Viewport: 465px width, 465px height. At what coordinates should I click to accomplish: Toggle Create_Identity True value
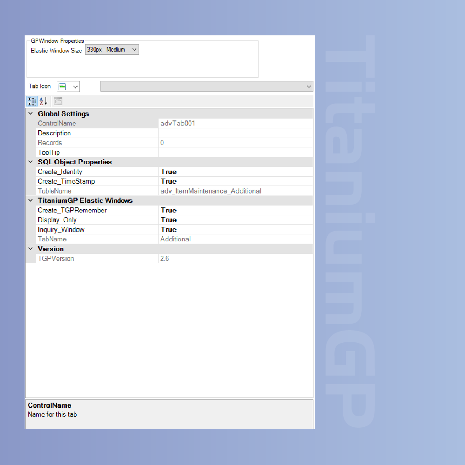pos(169,172)
